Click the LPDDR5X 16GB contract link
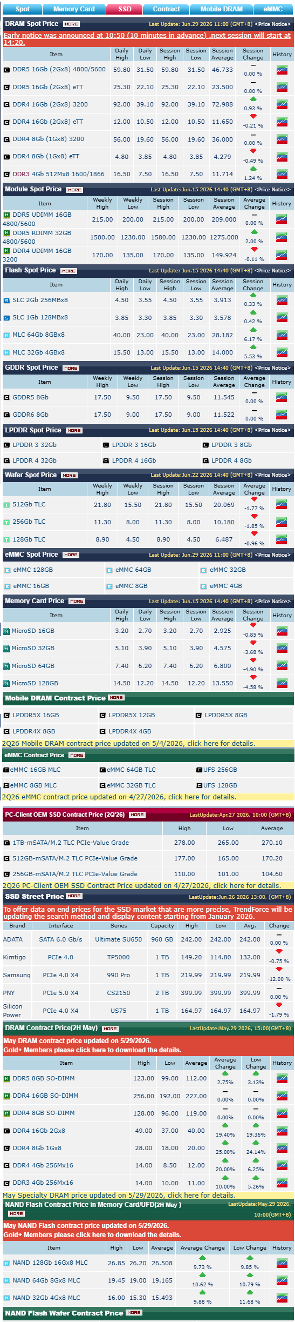295x1322 pixels. tap(36, 715)
